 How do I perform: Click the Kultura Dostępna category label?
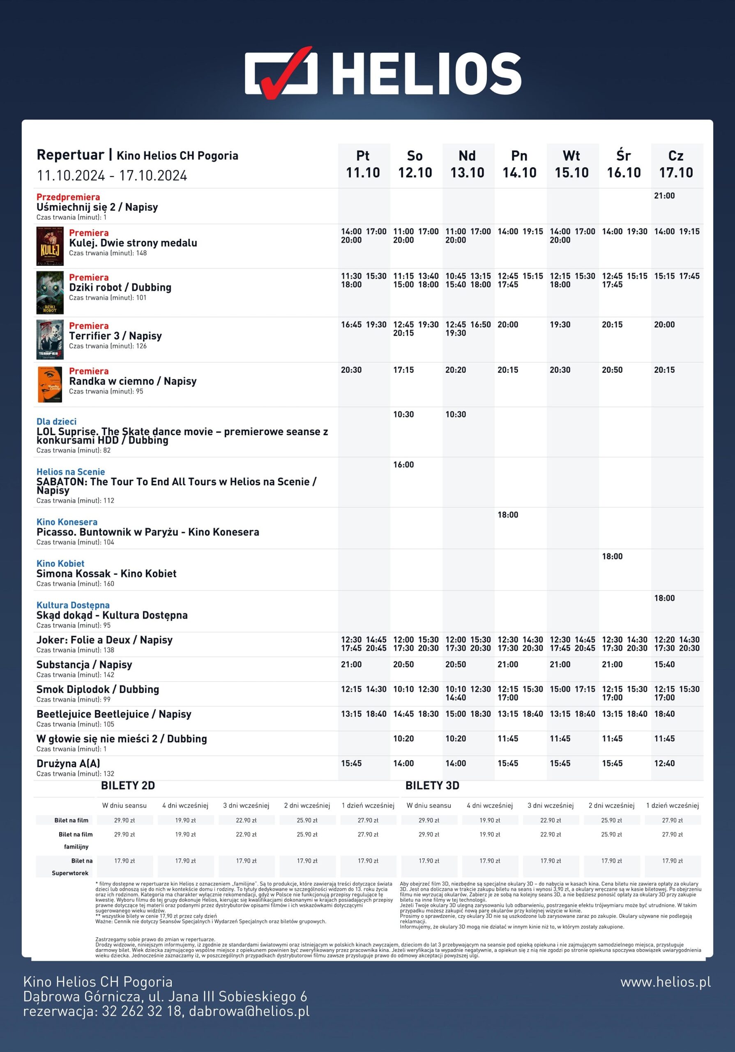(73, 605)
